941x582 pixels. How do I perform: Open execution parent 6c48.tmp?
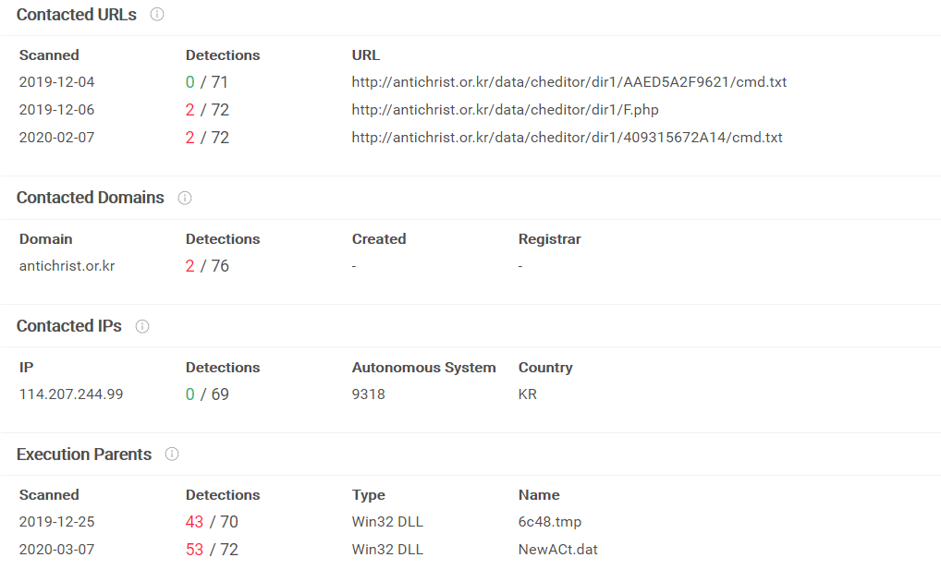click(550, 522)
